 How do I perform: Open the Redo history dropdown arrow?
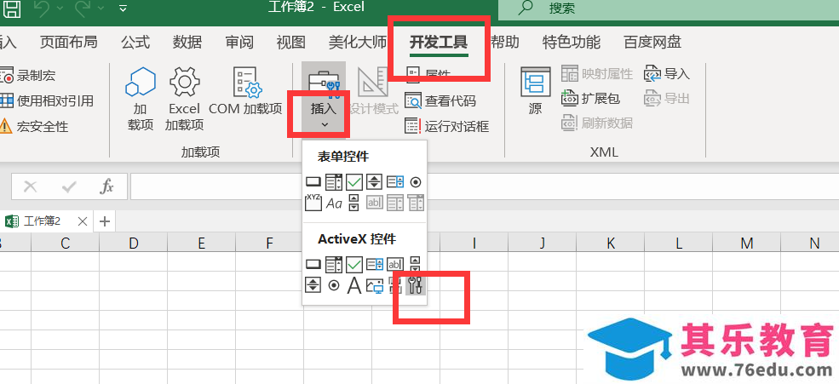pyautogui.click(x=102, y=9)
